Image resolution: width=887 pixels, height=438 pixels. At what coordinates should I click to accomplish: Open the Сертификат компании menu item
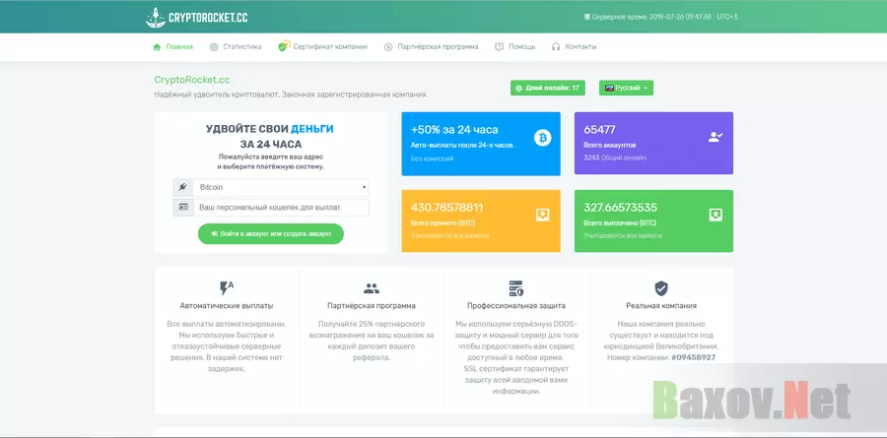tap(323, 47)
